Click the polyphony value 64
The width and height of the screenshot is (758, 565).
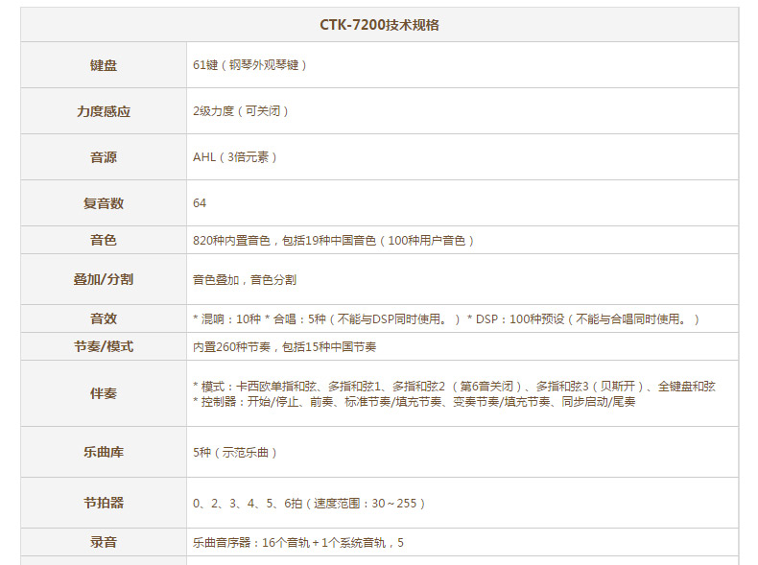200,203
